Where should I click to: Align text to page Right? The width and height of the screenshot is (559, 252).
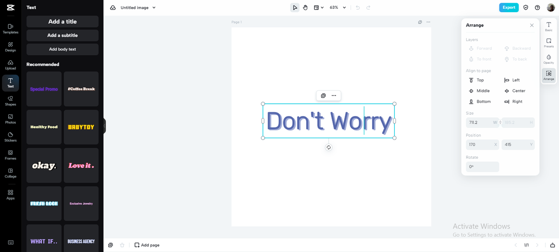point(514,102)
